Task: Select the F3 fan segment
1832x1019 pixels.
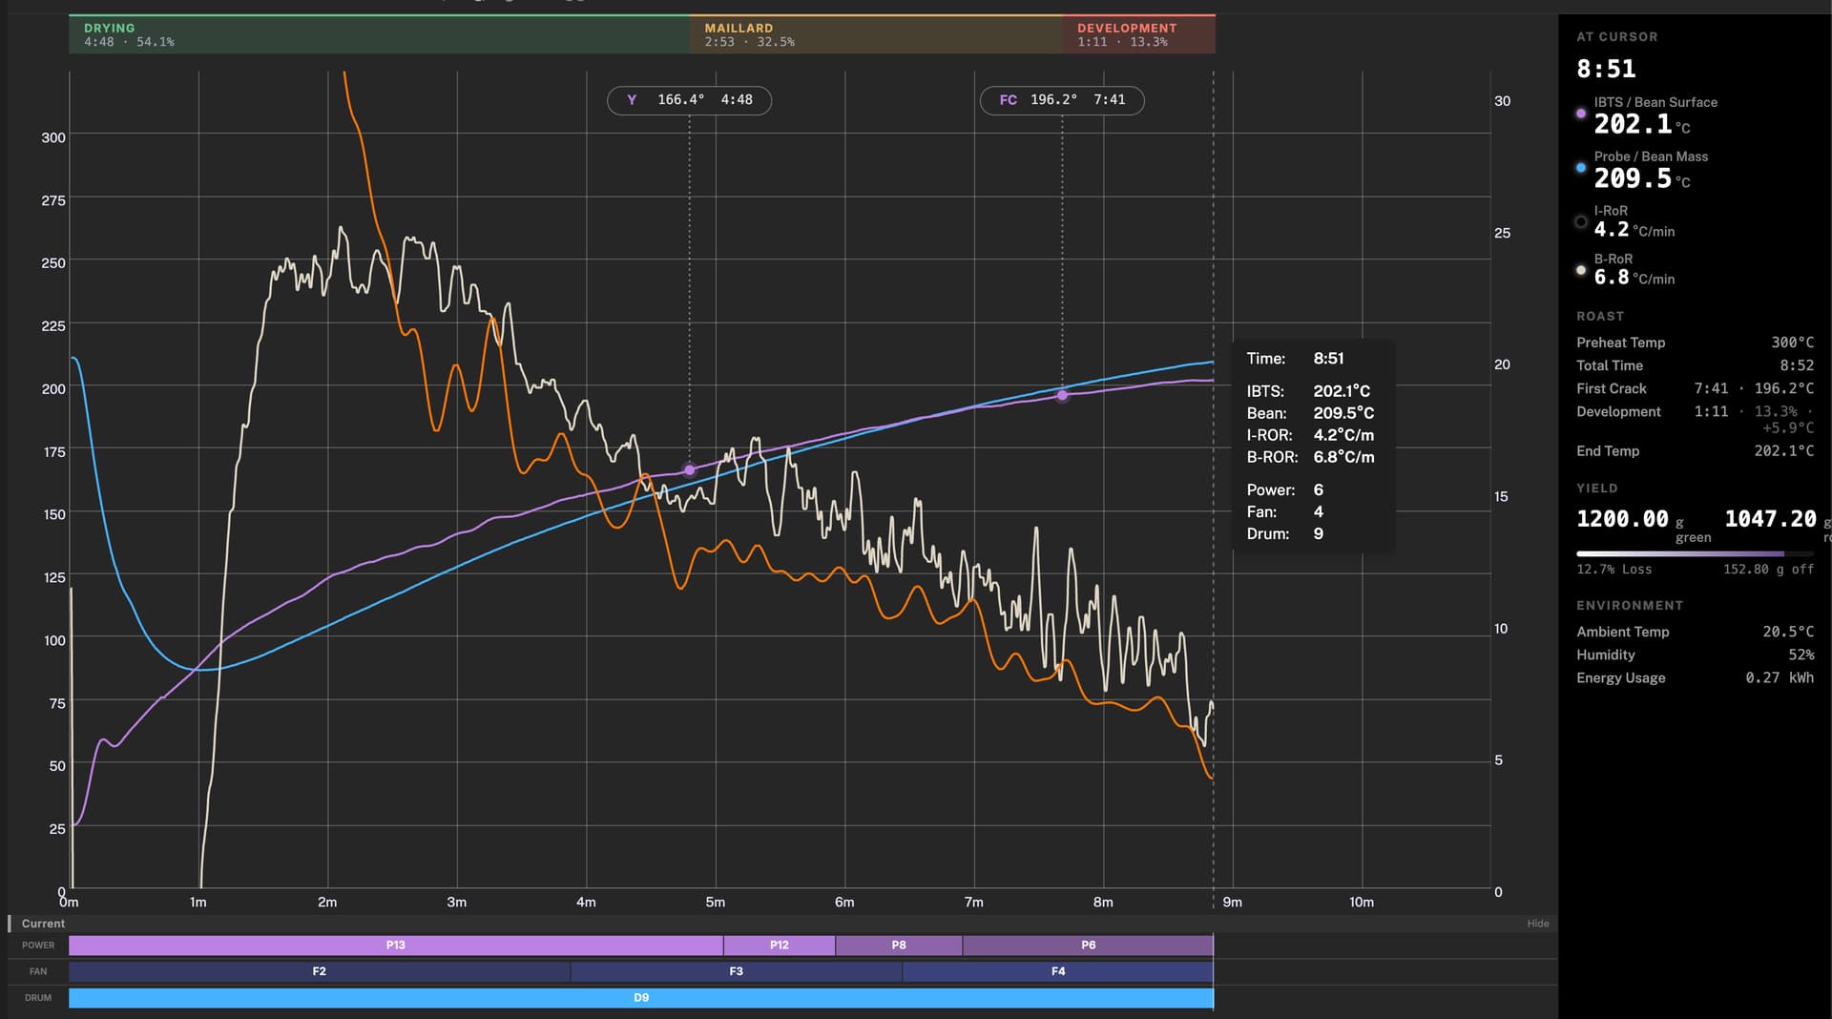Action: click(x=737, y=971)
